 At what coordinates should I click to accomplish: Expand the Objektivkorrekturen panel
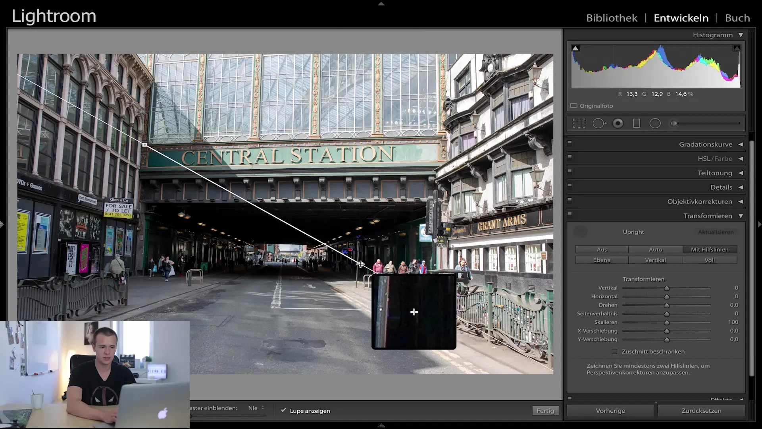741,202
